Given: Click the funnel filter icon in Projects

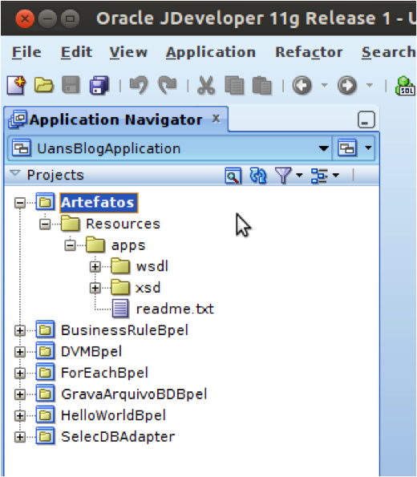Looking at the screenshot, I should pos(283,176).
